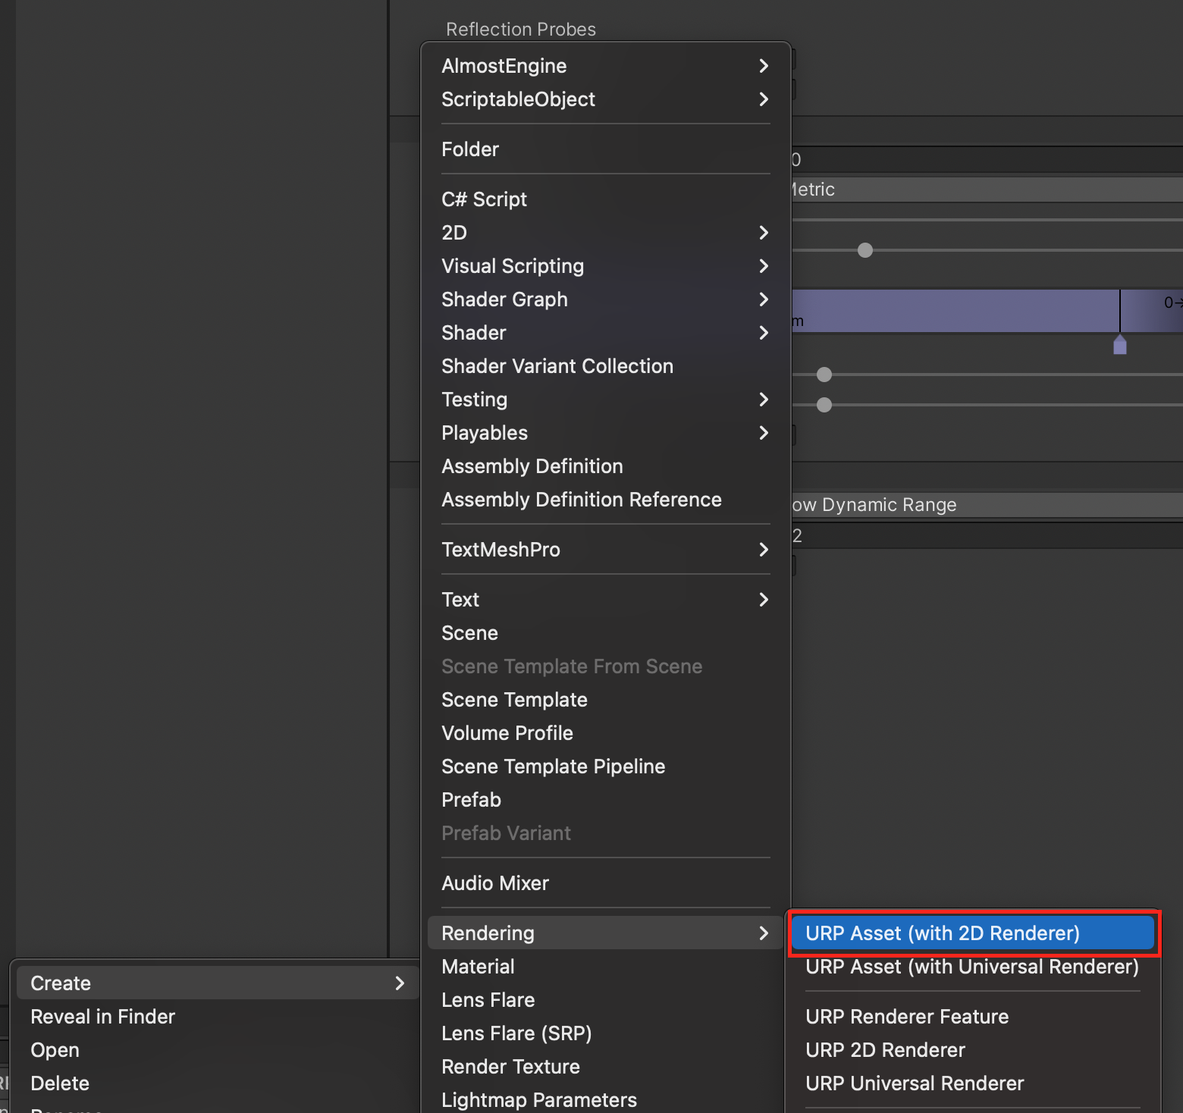Open the Create context submenu
This screenshot has width=1183, height=1113.
[x=218, y=983]
